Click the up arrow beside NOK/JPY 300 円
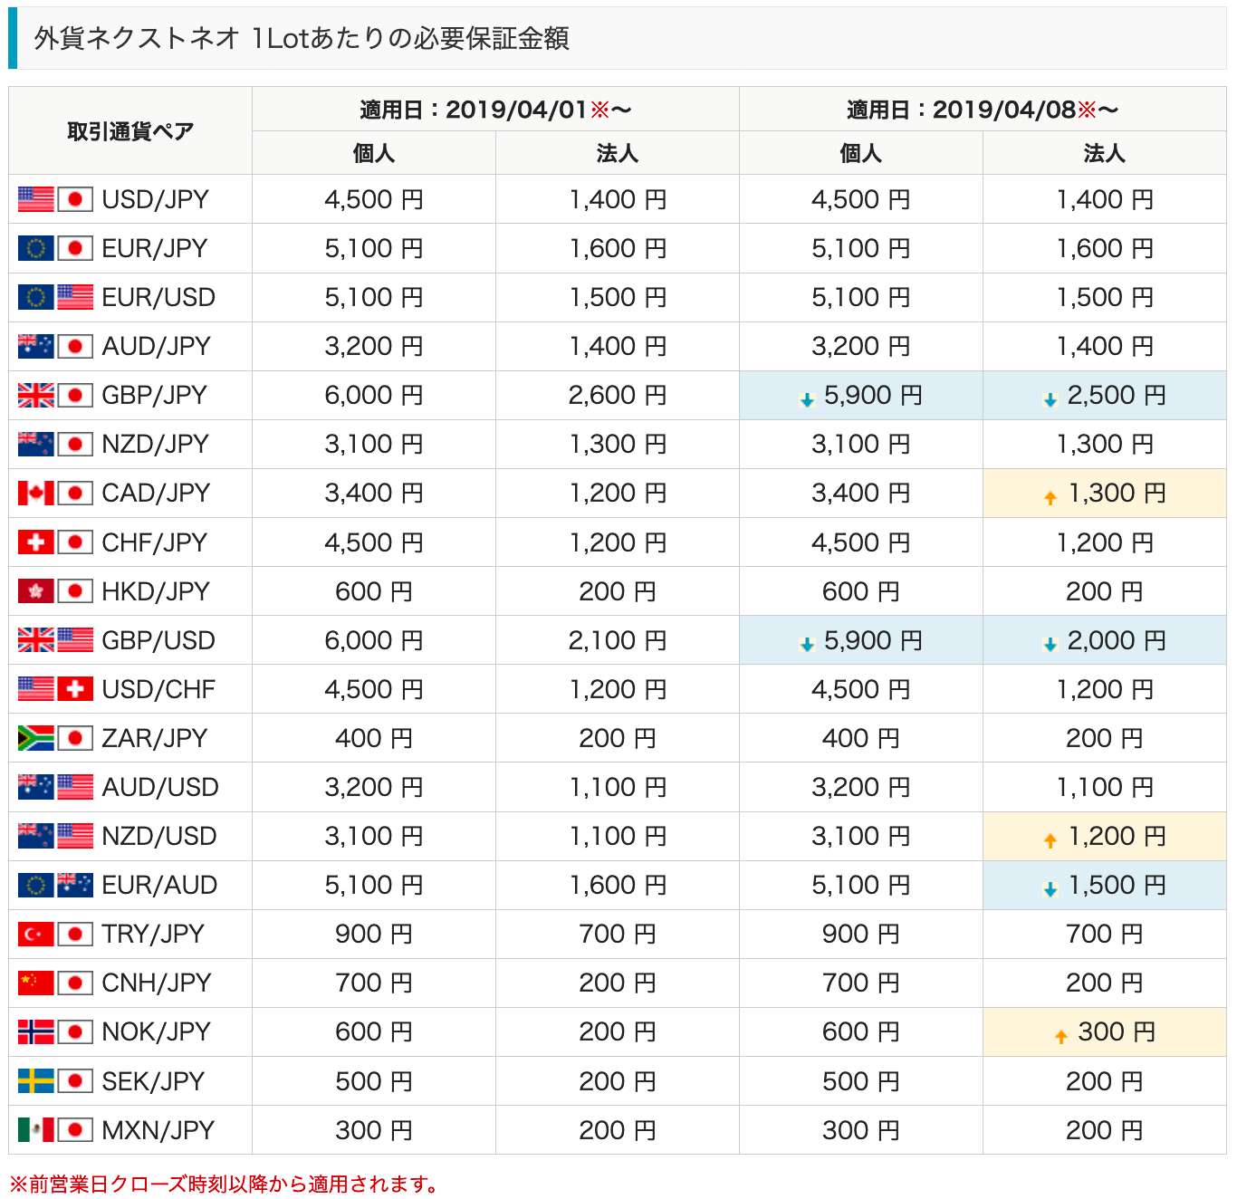1237x1199 pixels. click(1061, 1036)
